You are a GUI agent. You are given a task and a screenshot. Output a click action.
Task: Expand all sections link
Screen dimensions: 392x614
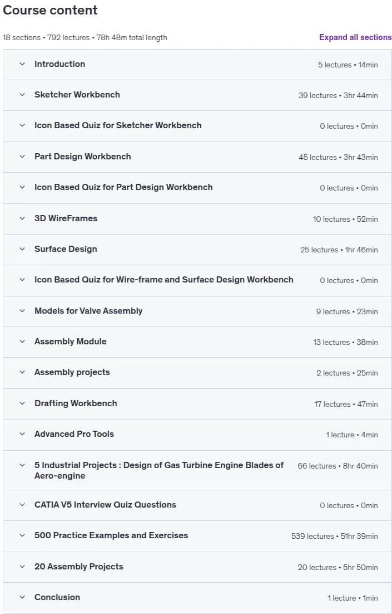355,37
